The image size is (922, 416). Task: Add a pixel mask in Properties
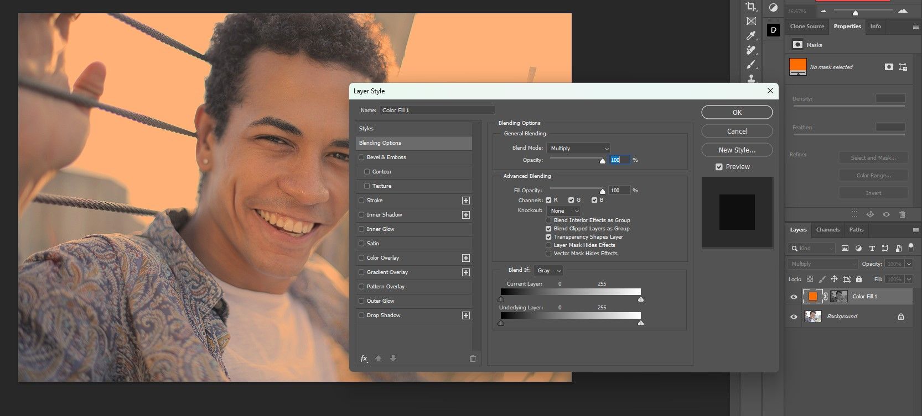pos(889,67)
